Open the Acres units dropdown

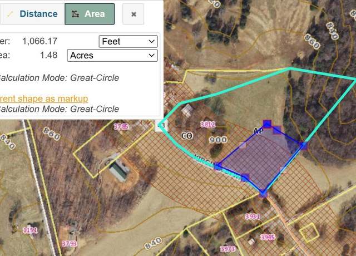(x=112, y=56)
